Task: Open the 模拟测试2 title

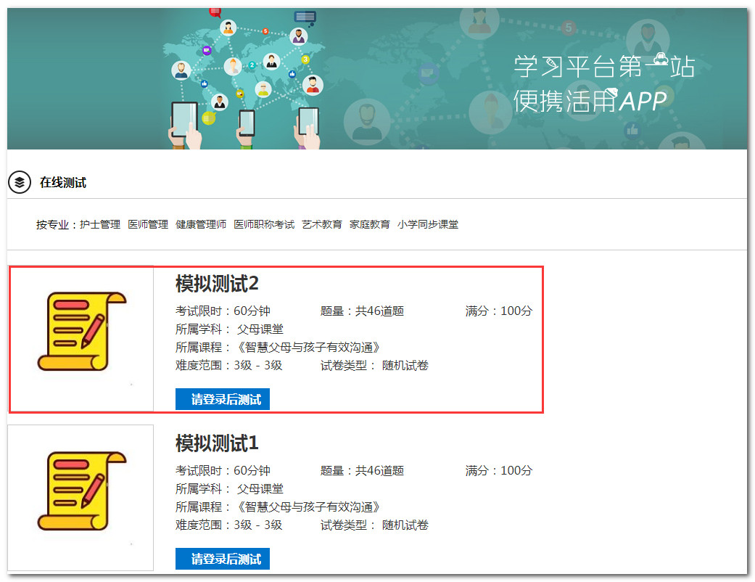Action: click(x=217, y=283)
